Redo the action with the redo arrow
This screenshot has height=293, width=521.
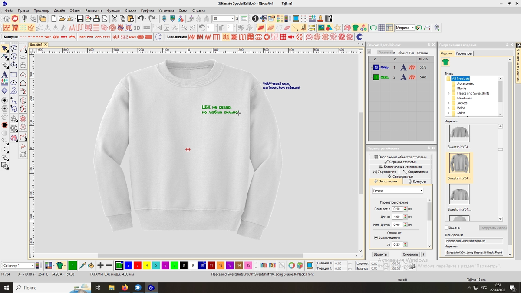[x=152, y=19]
